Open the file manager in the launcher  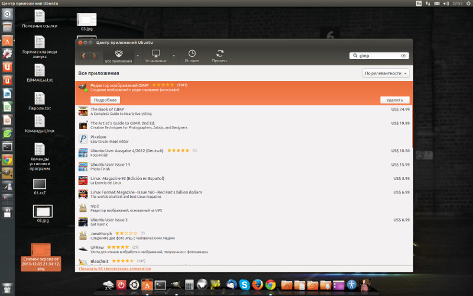pyautogui.click(x=7, y=27)
